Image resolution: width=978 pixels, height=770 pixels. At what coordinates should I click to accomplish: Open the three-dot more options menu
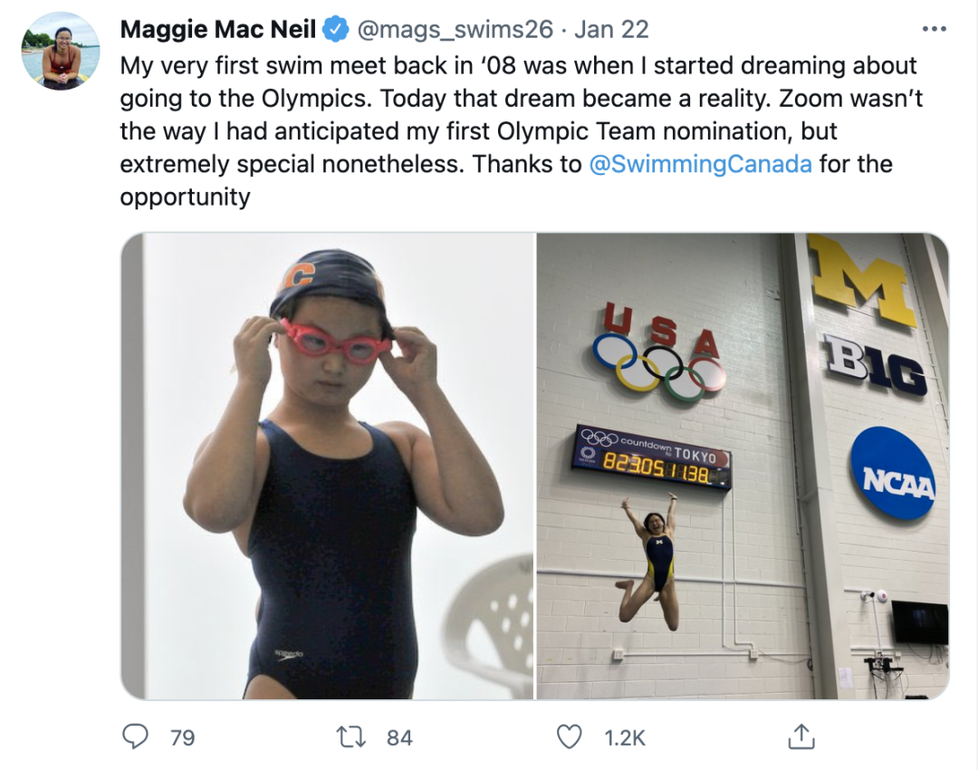coord(934,29)
